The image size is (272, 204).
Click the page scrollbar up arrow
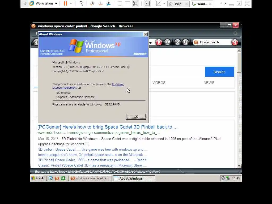[239, 50]
